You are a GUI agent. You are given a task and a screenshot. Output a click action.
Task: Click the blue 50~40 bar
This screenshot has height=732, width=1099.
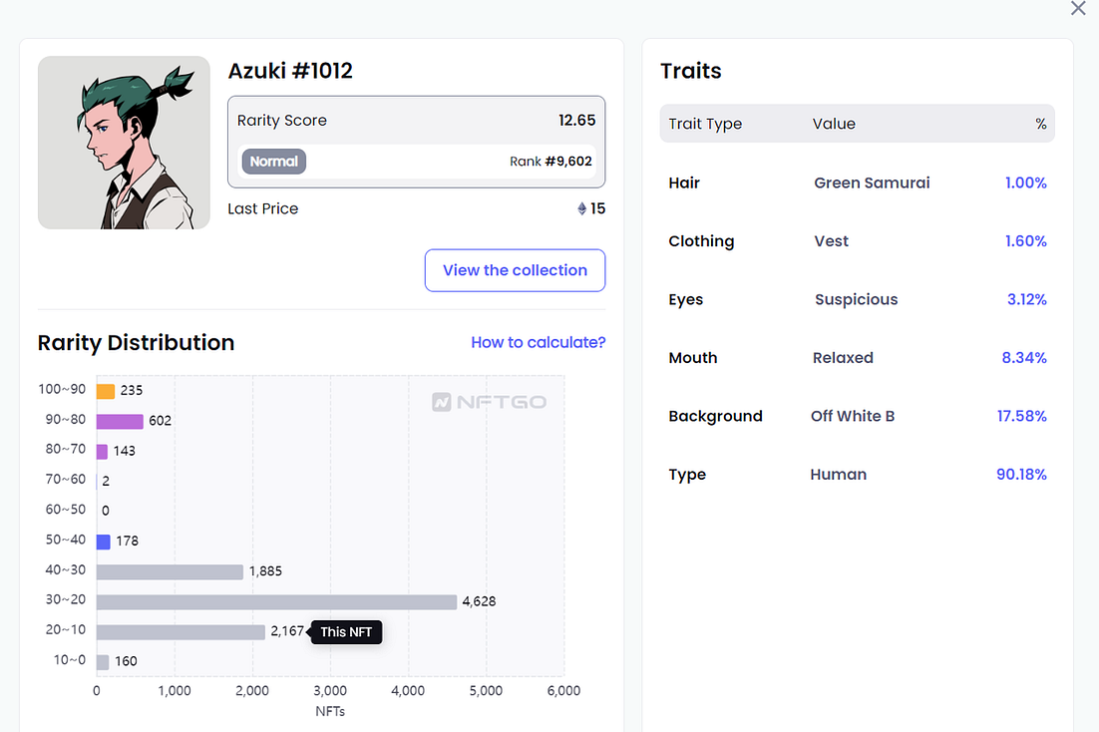104,542
